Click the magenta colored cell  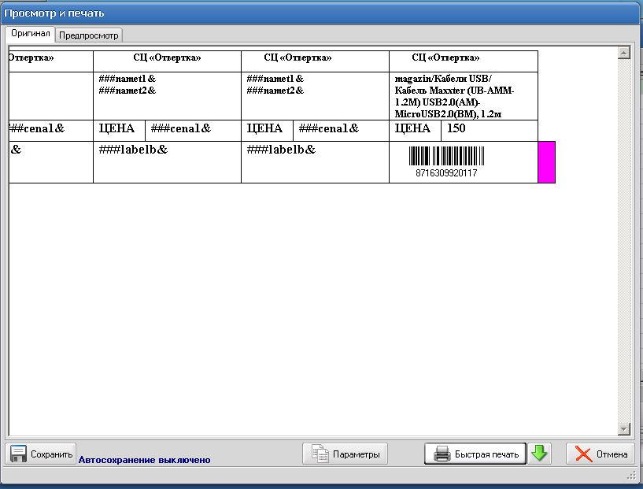[546, 162]
